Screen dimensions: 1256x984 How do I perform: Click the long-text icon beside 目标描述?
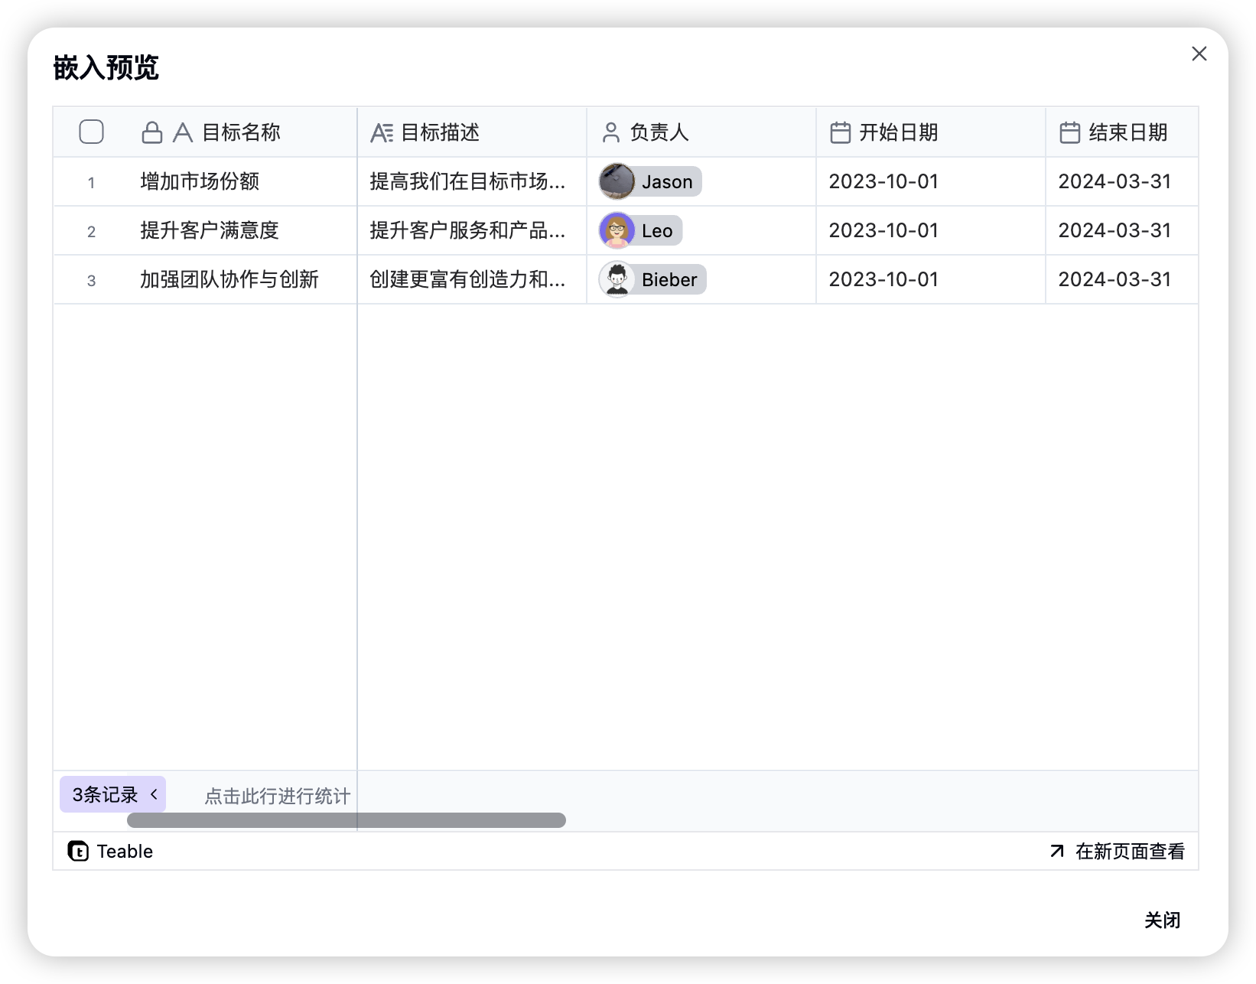(x=382, y=132)
